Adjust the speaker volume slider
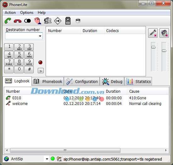 pyautogui.click(x=164, y=51)
